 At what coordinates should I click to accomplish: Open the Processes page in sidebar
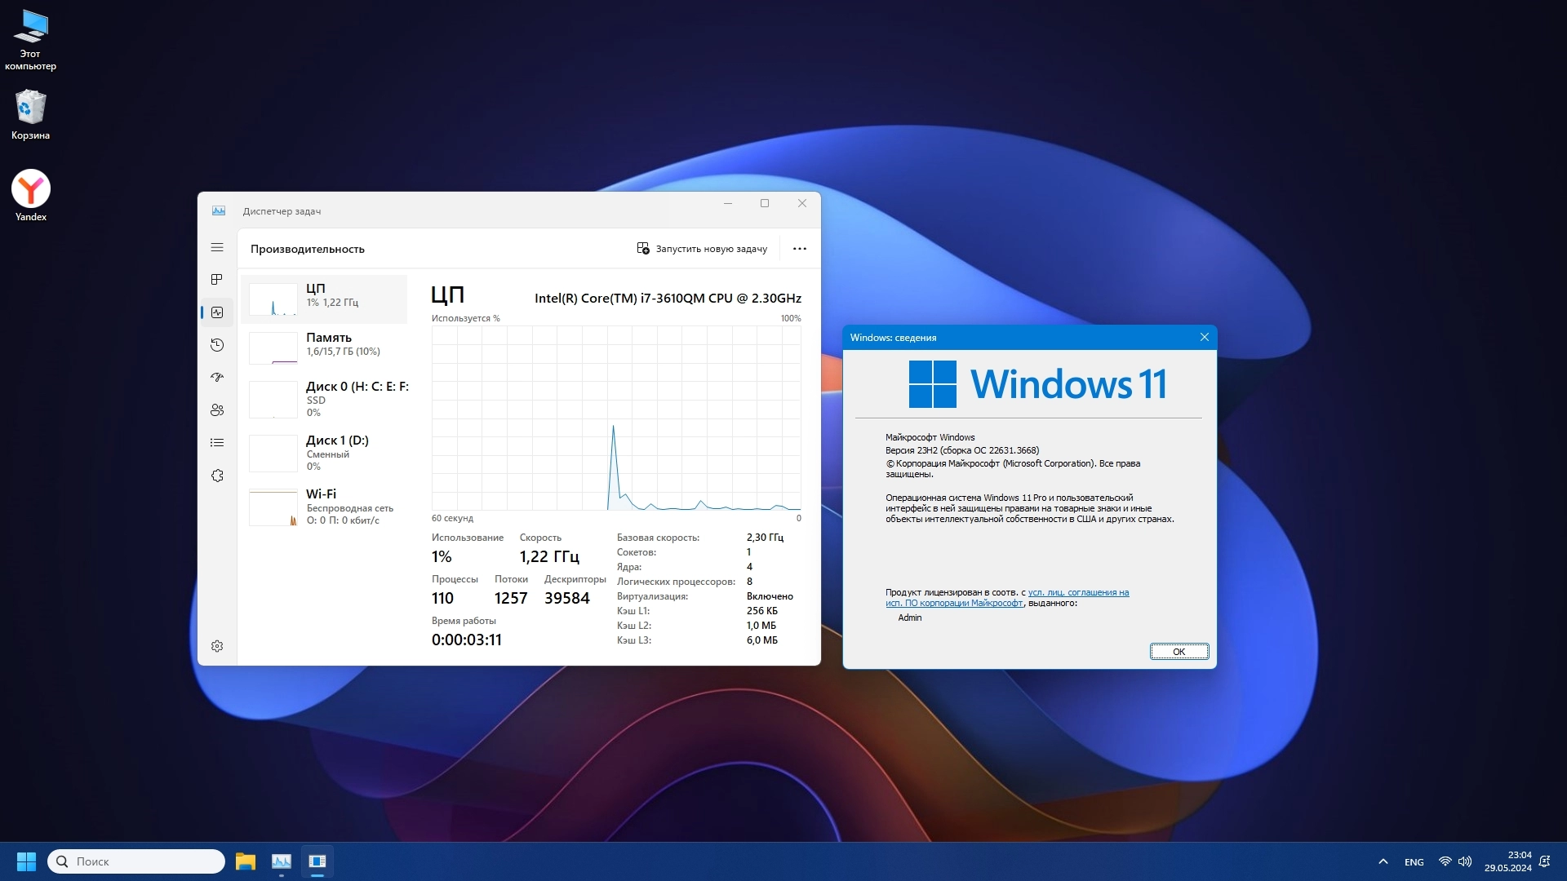coord(217,280)
